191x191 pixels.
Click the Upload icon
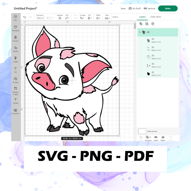(x=16, y=100)
